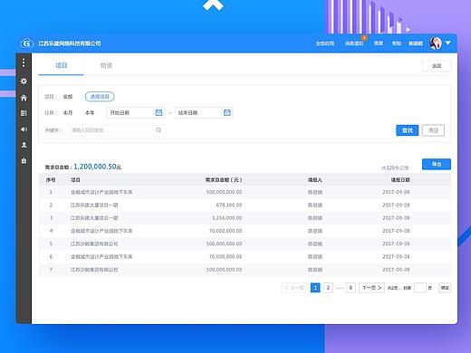The width and height of the screenshot is (471, 353).
Task: Select the 本年 date filter
Action: (x=90, y=112)
